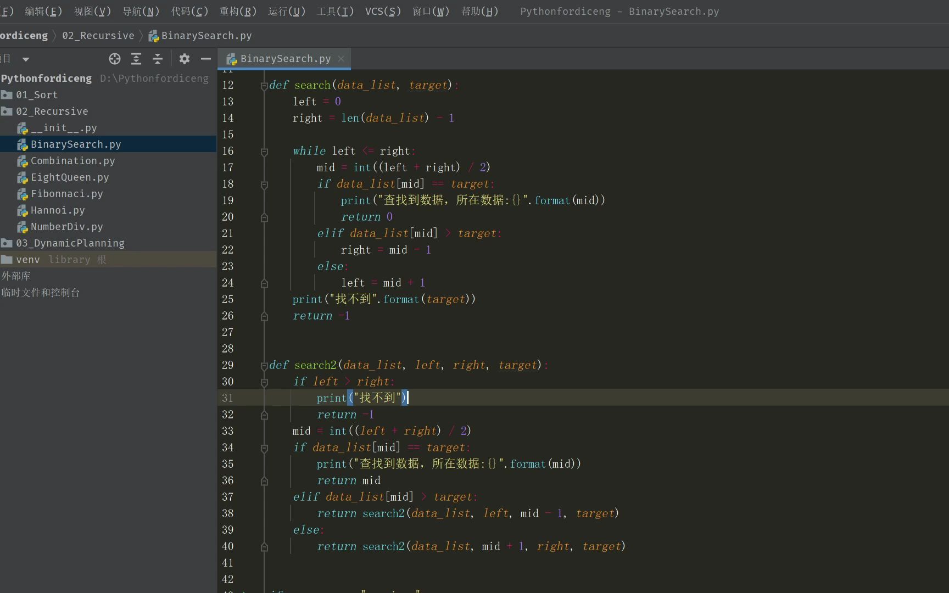Click the Python file icon beside Hannoi.py
Screen dimensions: 949x593
(23, 210)
